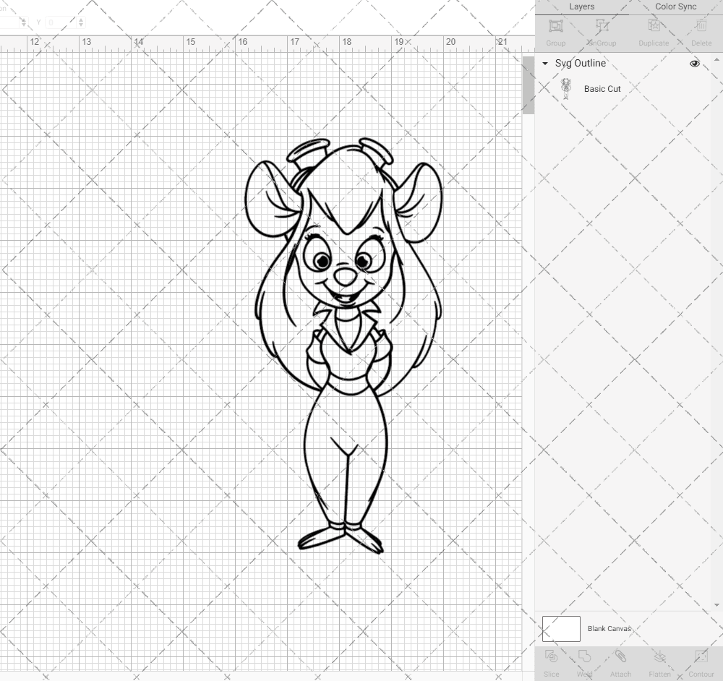723x681 pixels.
Task: Collapse the Svg Outline layer group
Action: click(545, 64)
